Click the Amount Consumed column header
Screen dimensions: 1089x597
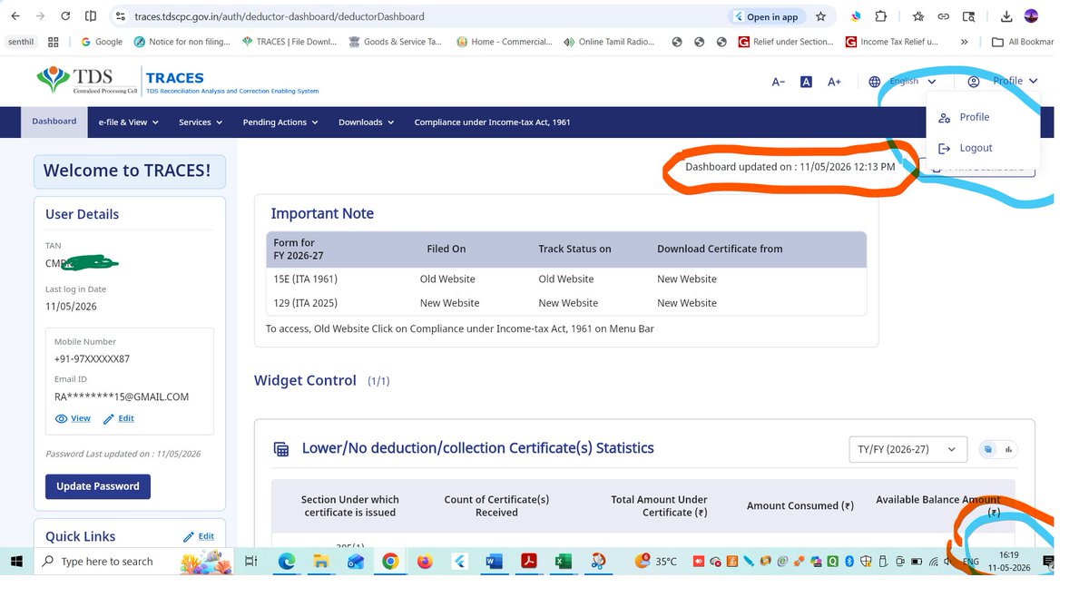(800, 505)
